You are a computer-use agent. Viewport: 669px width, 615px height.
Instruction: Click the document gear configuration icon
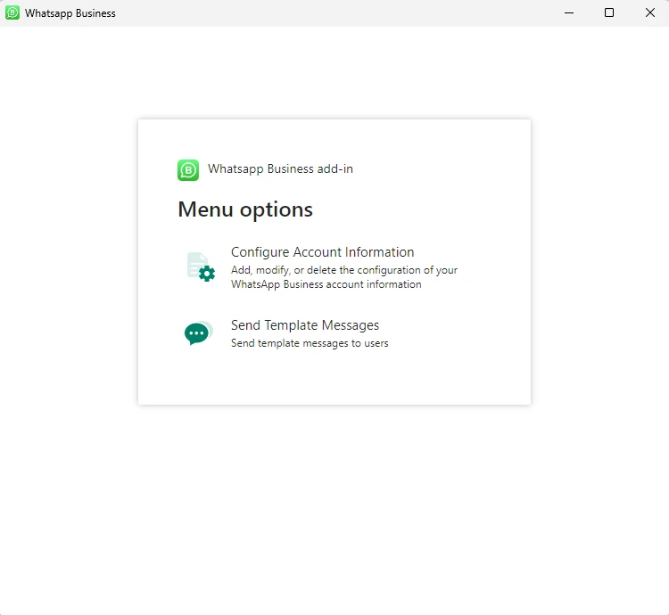click(201, 267)
